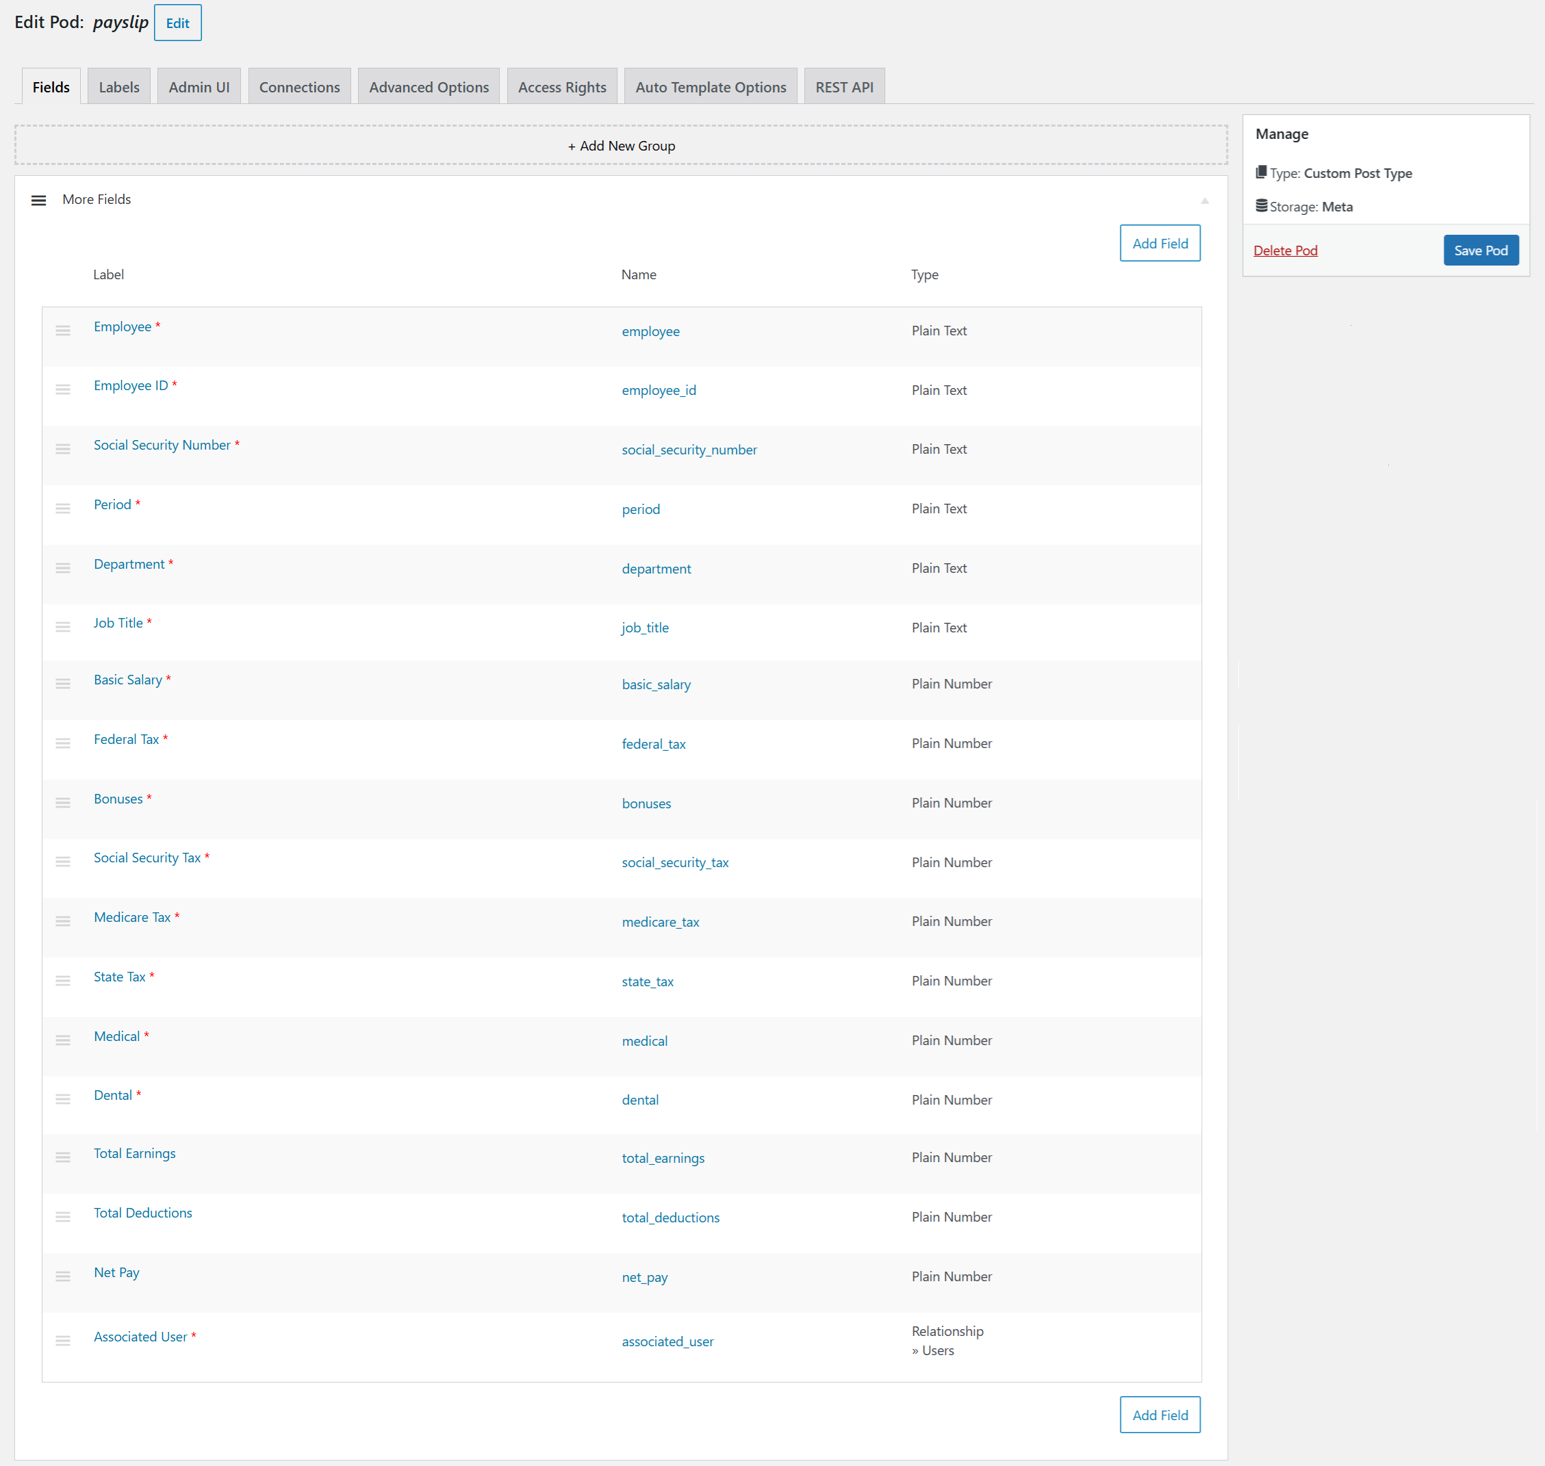Viewport: 1545px width, 1466px height.
Task: Click drag handle beside Associated User field
Action: [x=62, y=1341]
